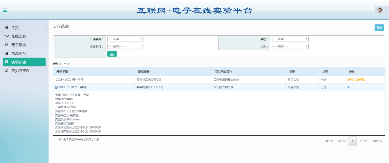
Task: Click the 帮助 help button
Action: (x=379, y=28)
